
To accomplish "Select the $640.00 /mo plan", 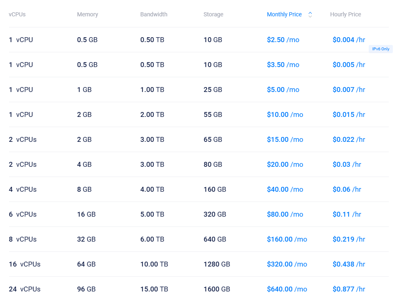I will [x=287, y=289].
